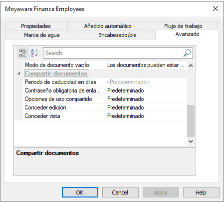This screenshot has height=203, width=224.
Task: Click Predeterminado value for Opciones de uso
Action: [x=146, y=99]
